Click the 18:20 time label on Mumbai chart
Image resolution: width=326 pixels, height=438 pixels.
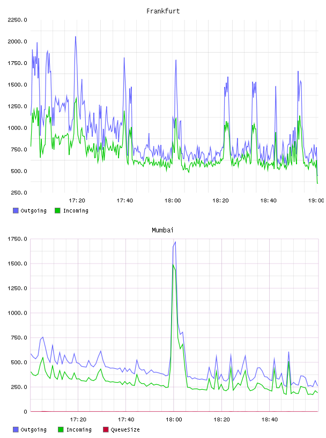point(221,420)
